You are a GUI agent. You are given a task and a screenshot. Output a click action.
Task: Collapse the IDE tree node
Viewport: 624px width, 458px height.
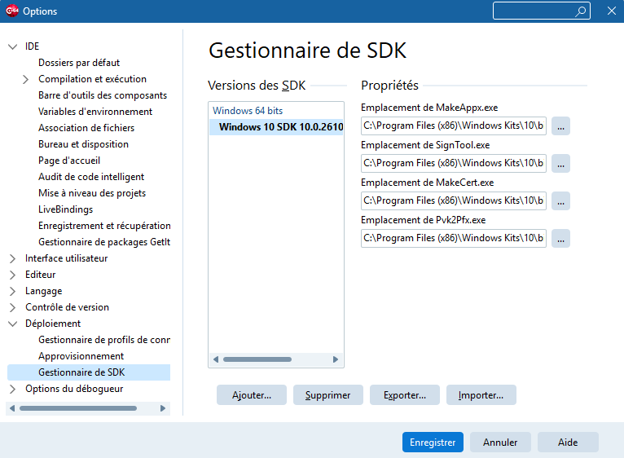[13, 46]
